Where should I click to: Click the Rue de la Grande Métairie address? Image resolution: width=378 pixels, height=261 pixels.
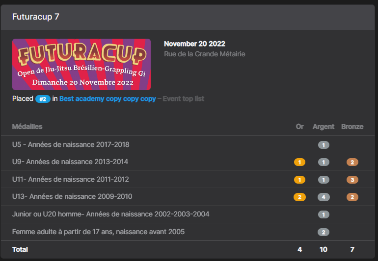[x=204, y=54]
